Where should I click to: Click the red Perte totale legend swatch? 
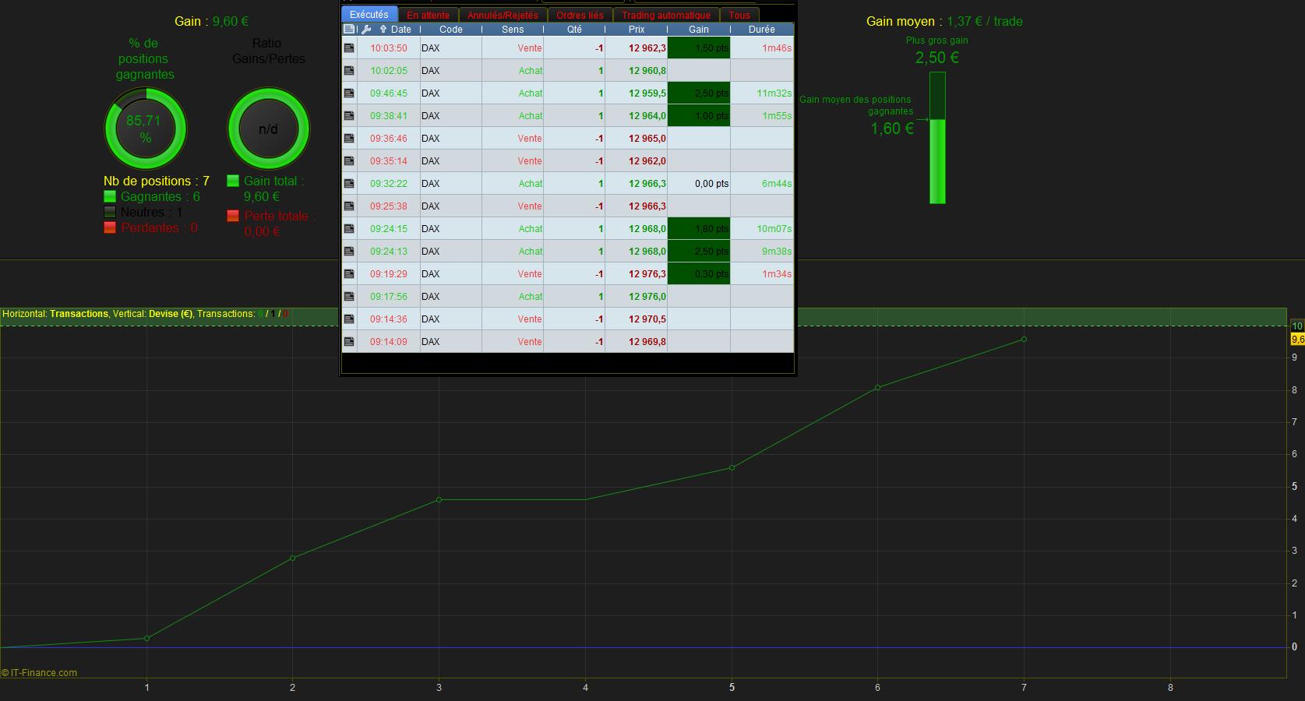pyautogui.click(x=233, y=217)
